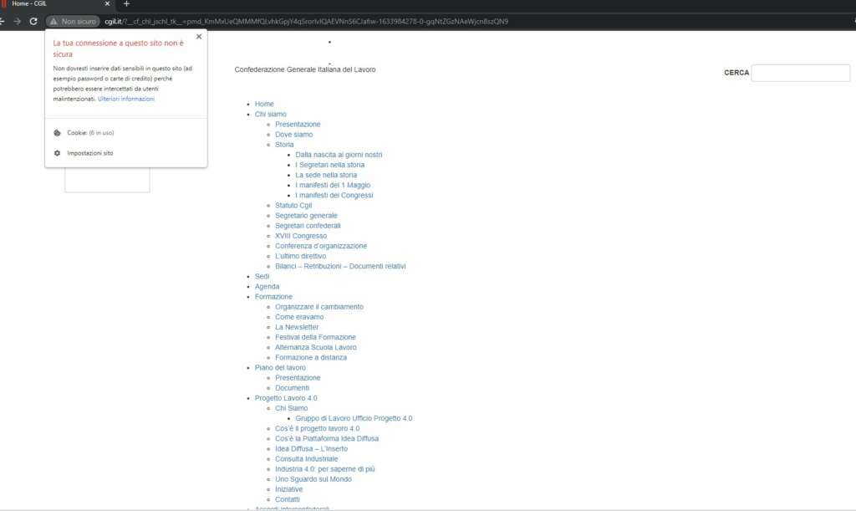Open Chi Siamo under Progetto Lavoro 4.0
The image size is (856, 511).
tap(291, 408)
